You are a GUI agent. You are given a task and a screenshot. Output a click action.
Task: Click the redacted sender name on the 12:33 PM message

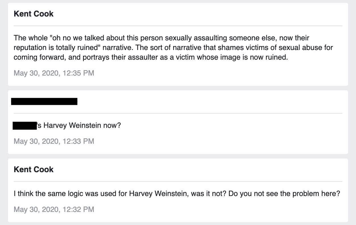click(44, 101)
